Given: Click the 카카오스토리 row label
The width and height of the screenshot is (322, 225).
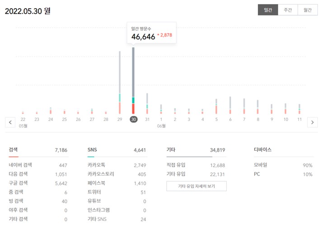Looking at the screenshot, I should 101,174.
